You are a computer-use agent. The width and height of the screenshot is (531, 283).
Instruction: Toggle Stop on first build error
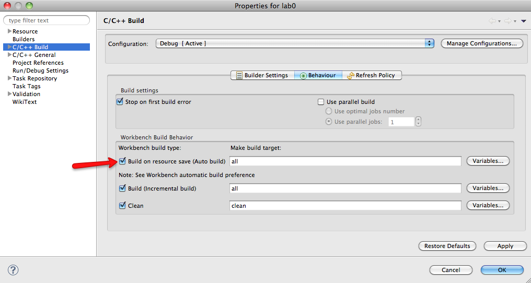[120, 102]
